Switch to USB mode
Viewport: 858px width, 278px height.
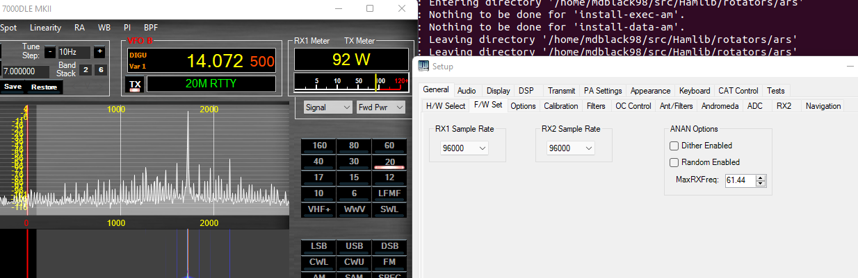(x=354, y=247)
